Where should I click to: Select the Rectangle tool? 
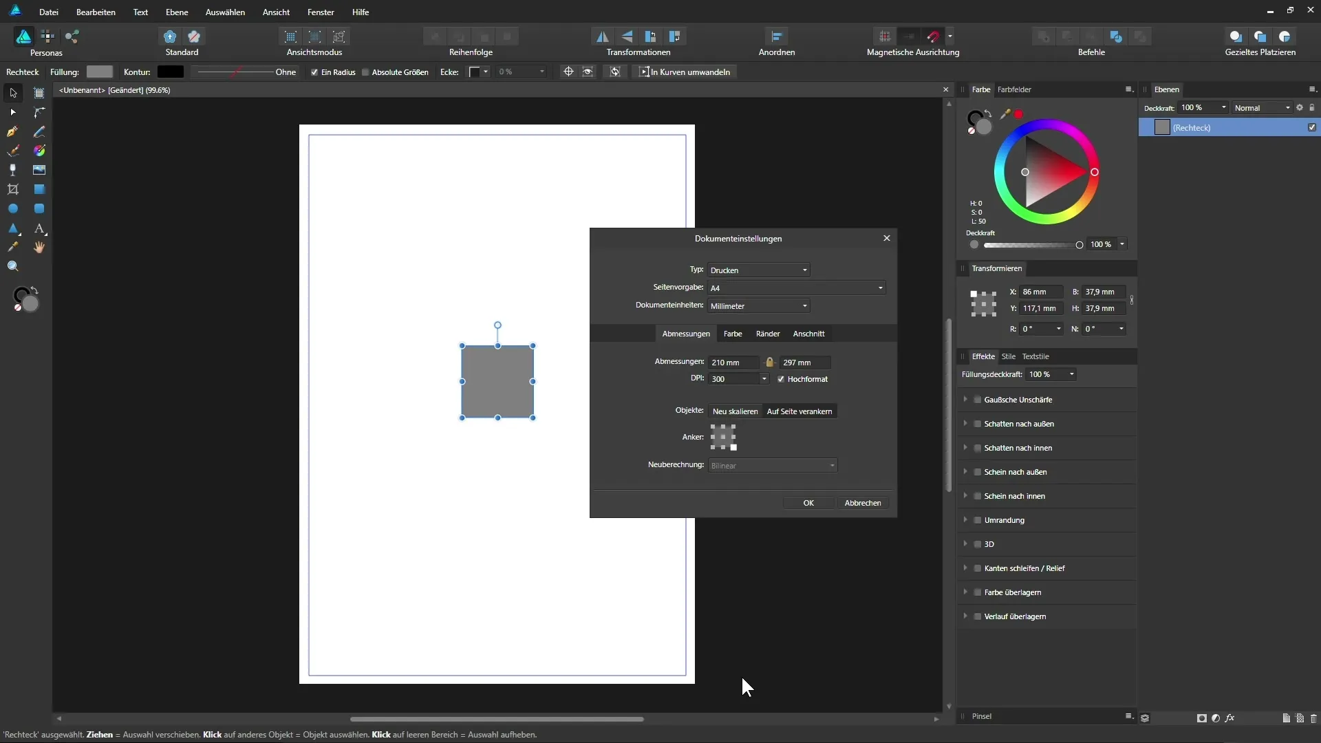(x=39, y=189)
